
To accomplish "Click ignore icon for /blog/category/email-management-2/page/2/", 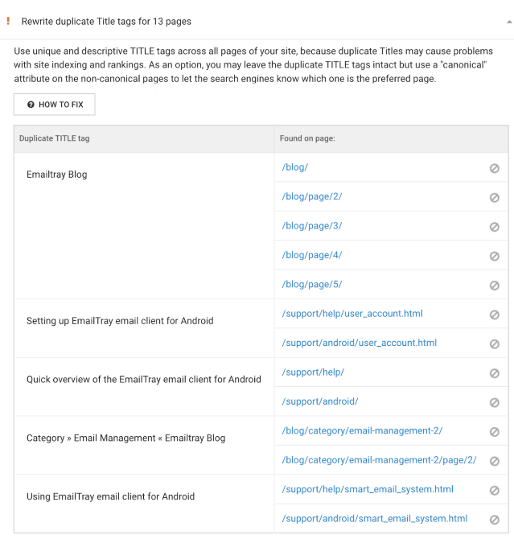I will [x=495, y=461].
